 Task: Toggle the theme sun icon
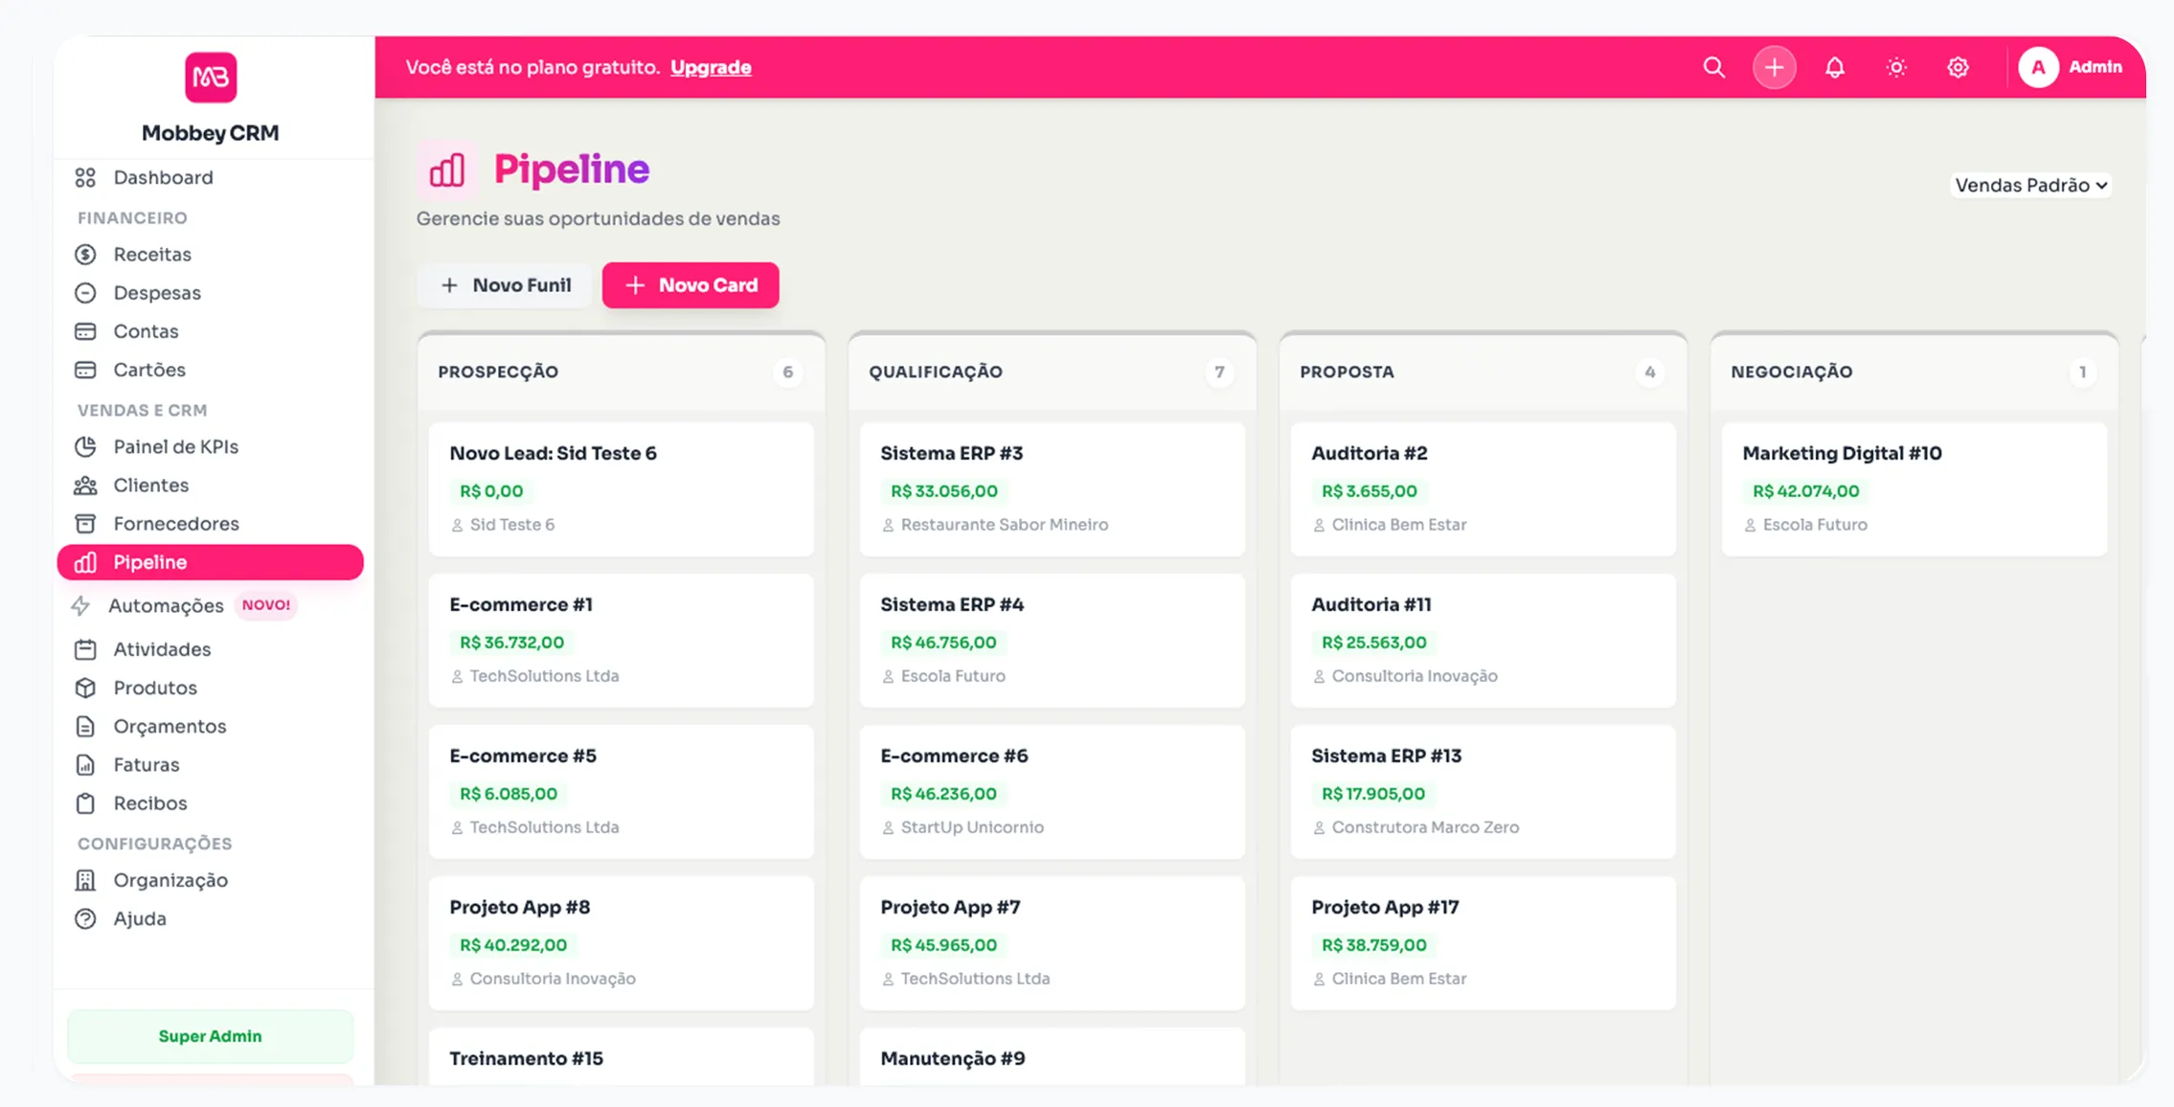pyautogui.click(x=1896, y=67)
